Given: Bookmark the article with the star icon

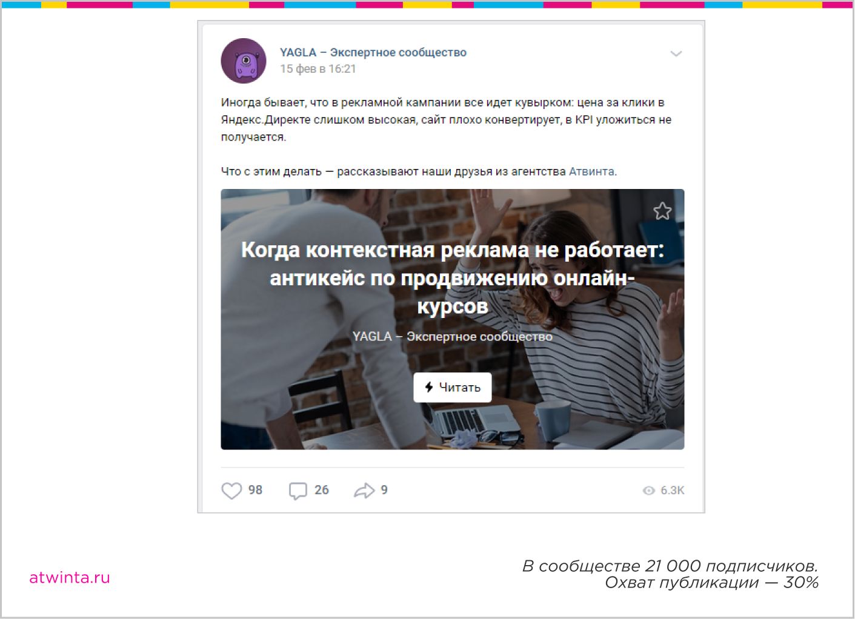Looking at the screenshot, I should (662, 211).
